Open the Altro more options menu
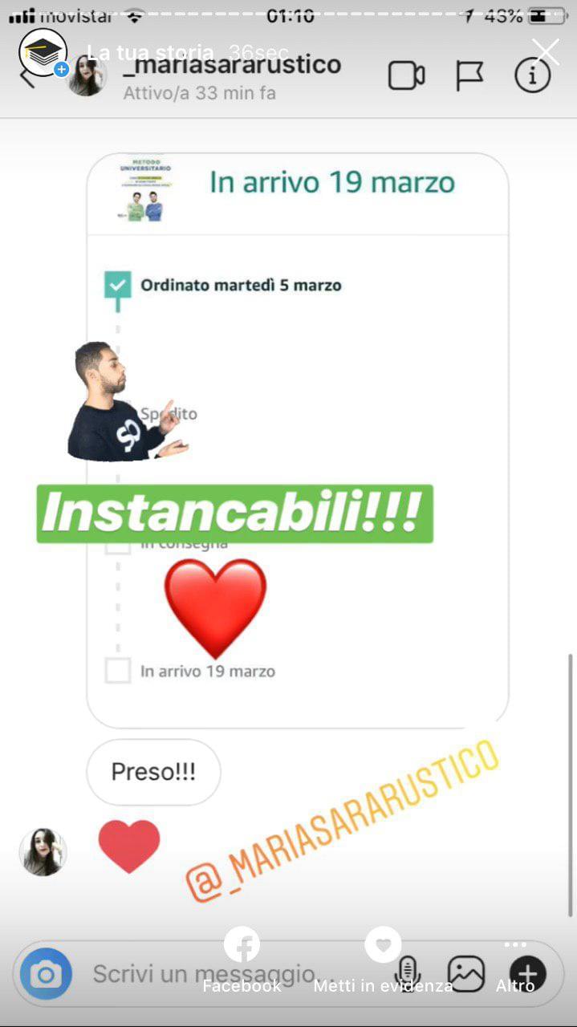Viewport: 577px width, 1027px height. 515,967
